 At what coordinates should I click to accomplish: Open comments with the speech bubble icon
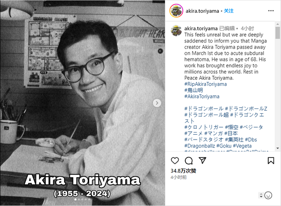click(189, 161)
